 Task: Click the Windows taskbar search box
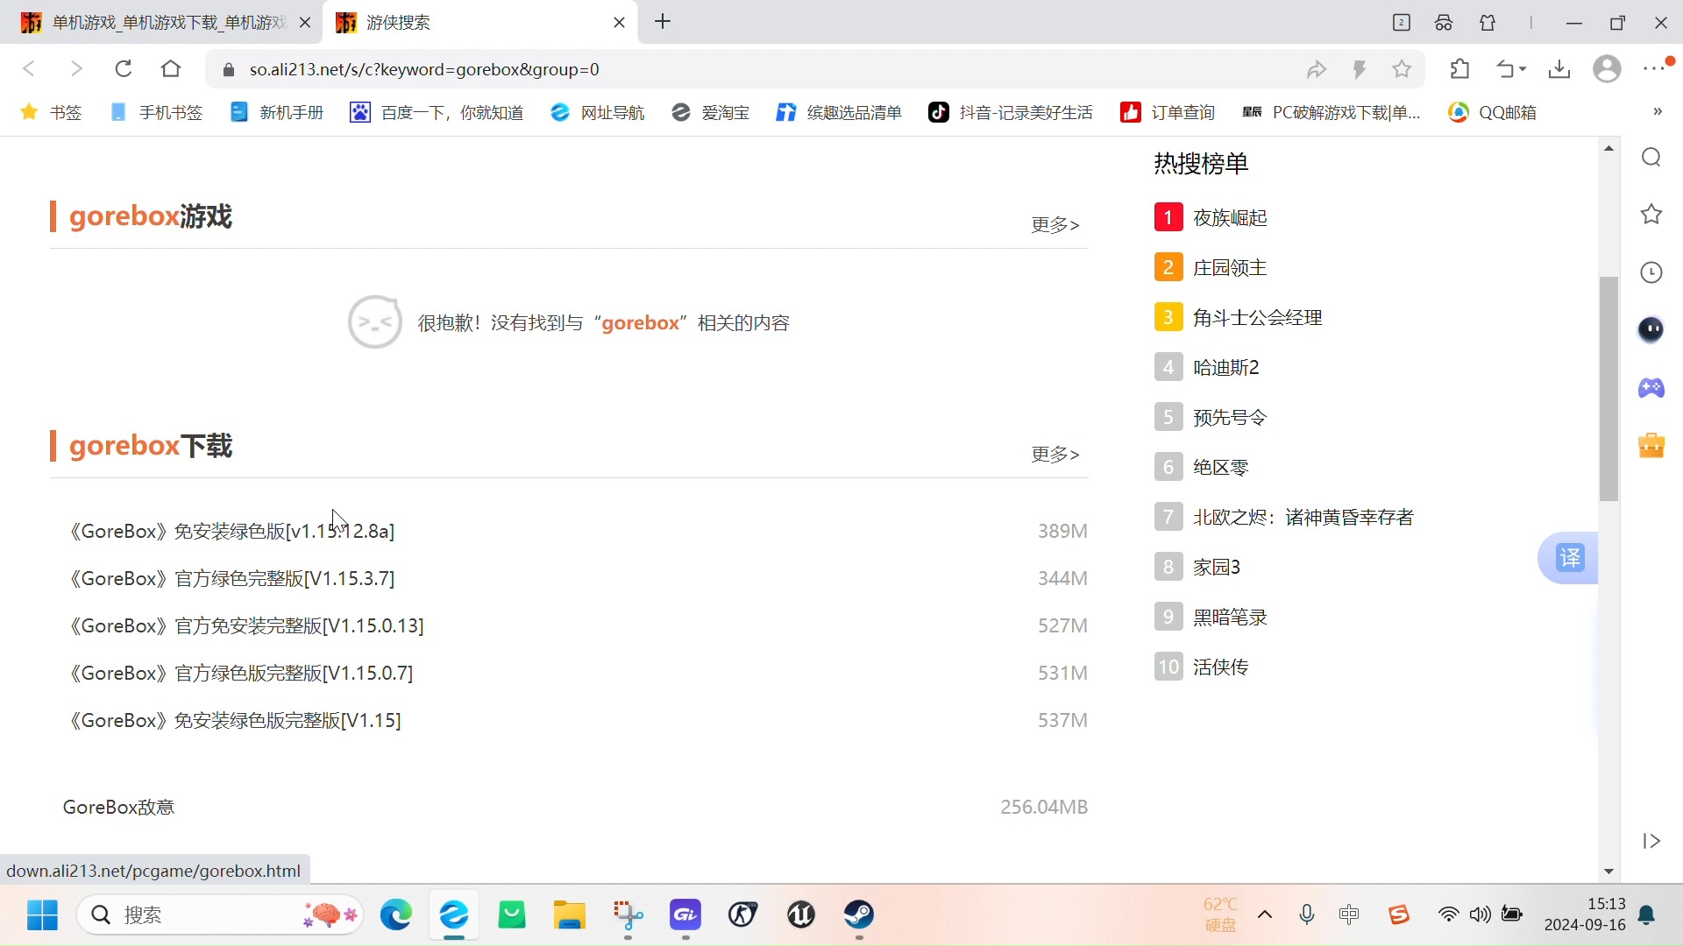pyautogui.click(x=219, y=915)
